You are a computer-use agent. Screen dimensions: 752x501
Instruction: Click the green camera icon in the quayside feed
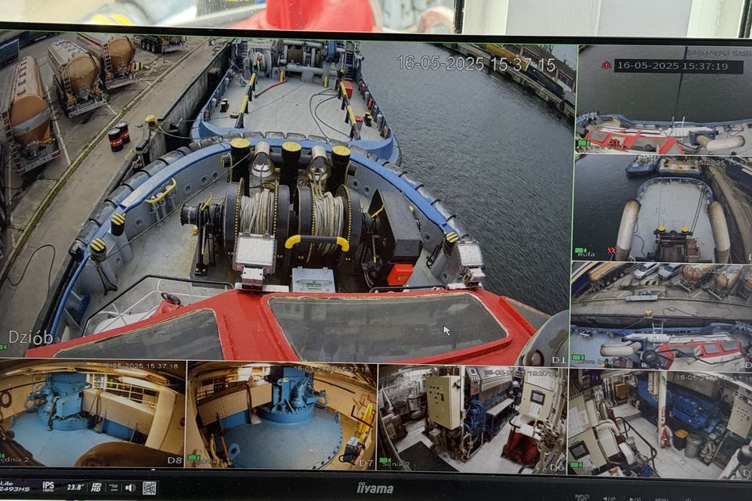tap(578, 357)
